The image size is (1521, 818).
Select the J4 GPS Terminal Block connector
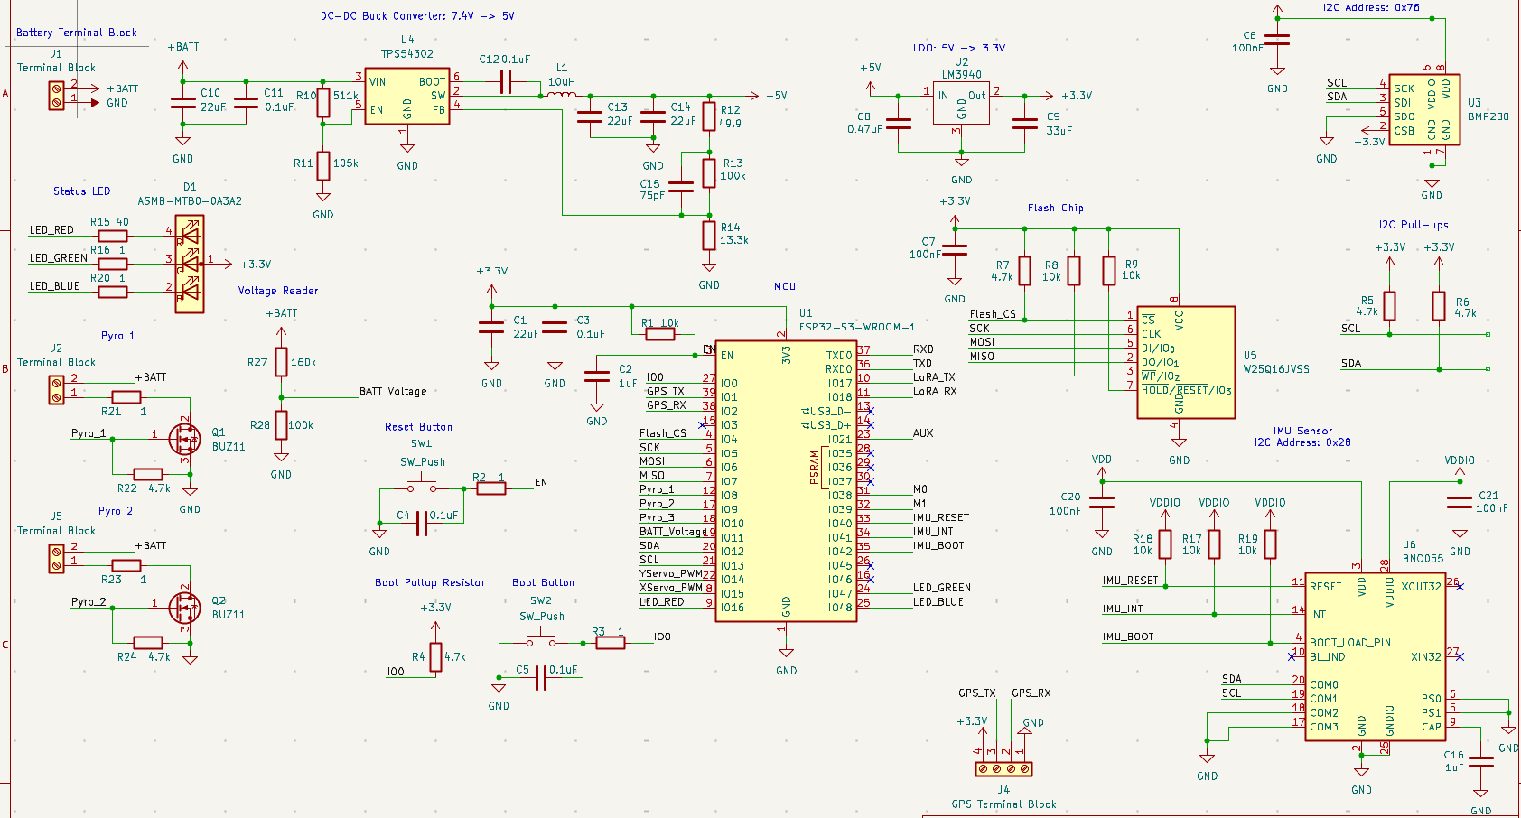pyautogui.click(x=1003, y=768)
